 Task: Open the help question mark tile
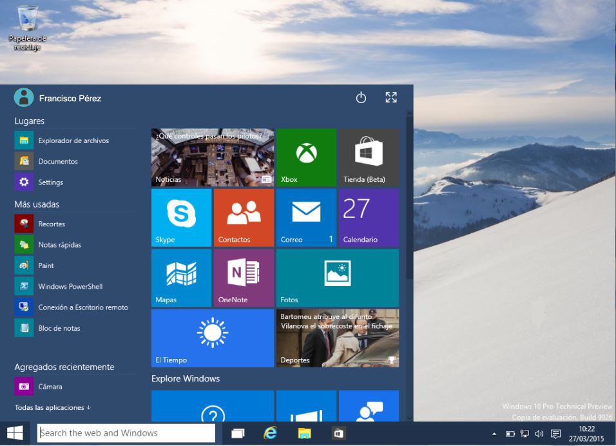point(213,406)
